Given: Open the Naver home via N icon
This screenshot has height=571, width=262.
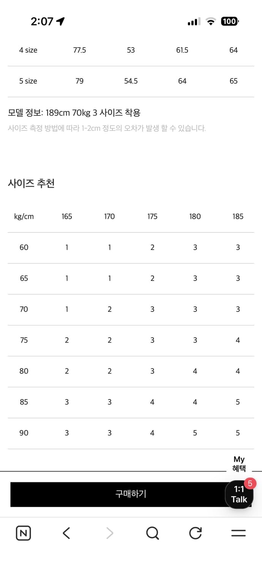Looking at the screenshot, I should 23,533.
